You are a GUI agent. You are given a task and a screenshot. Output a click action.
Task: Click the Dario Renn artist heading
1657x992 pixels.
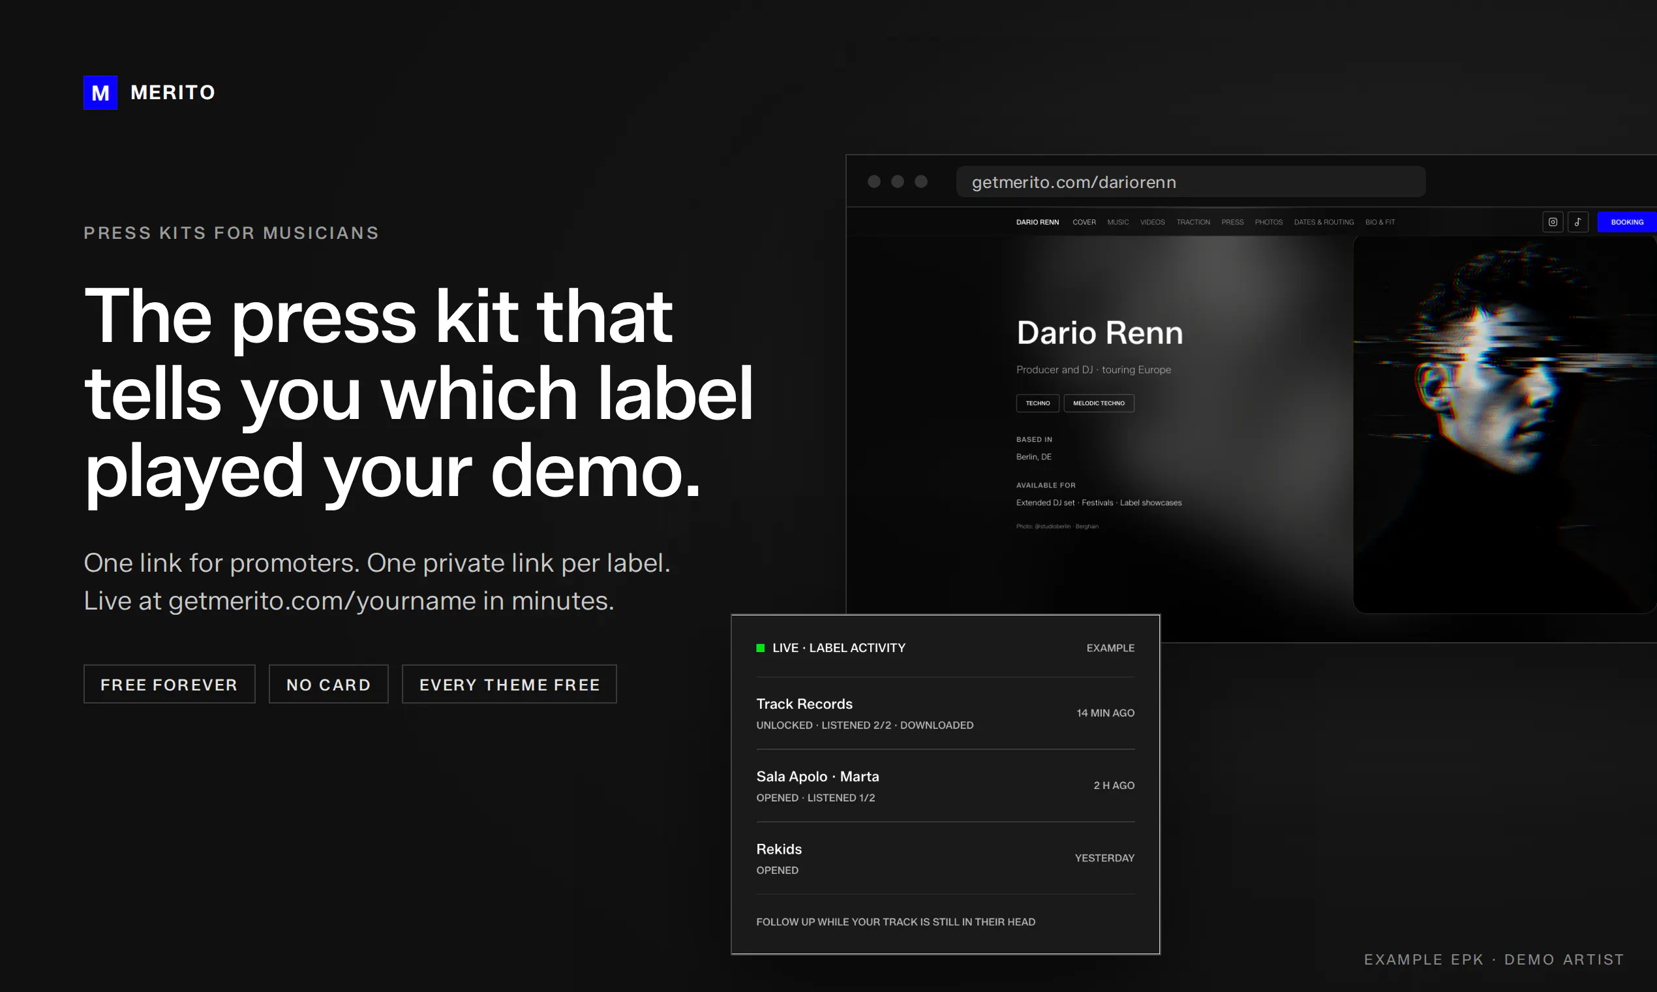coord(1099,333)
